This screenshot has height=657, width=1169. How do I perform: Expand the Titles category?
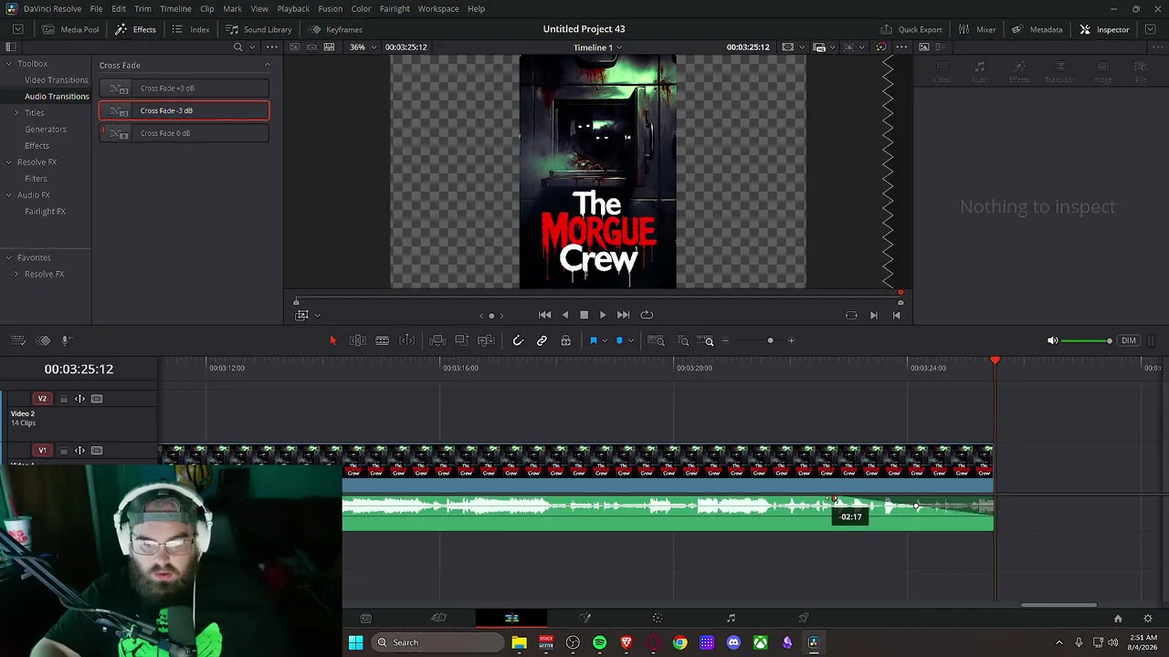16,113
